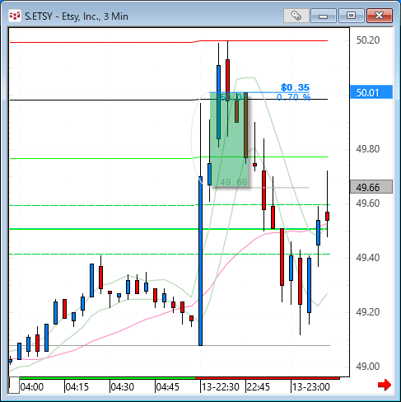Maximize the Etsy chart window
The height and width of the screenshot is (402, 401).
(351, 16)
